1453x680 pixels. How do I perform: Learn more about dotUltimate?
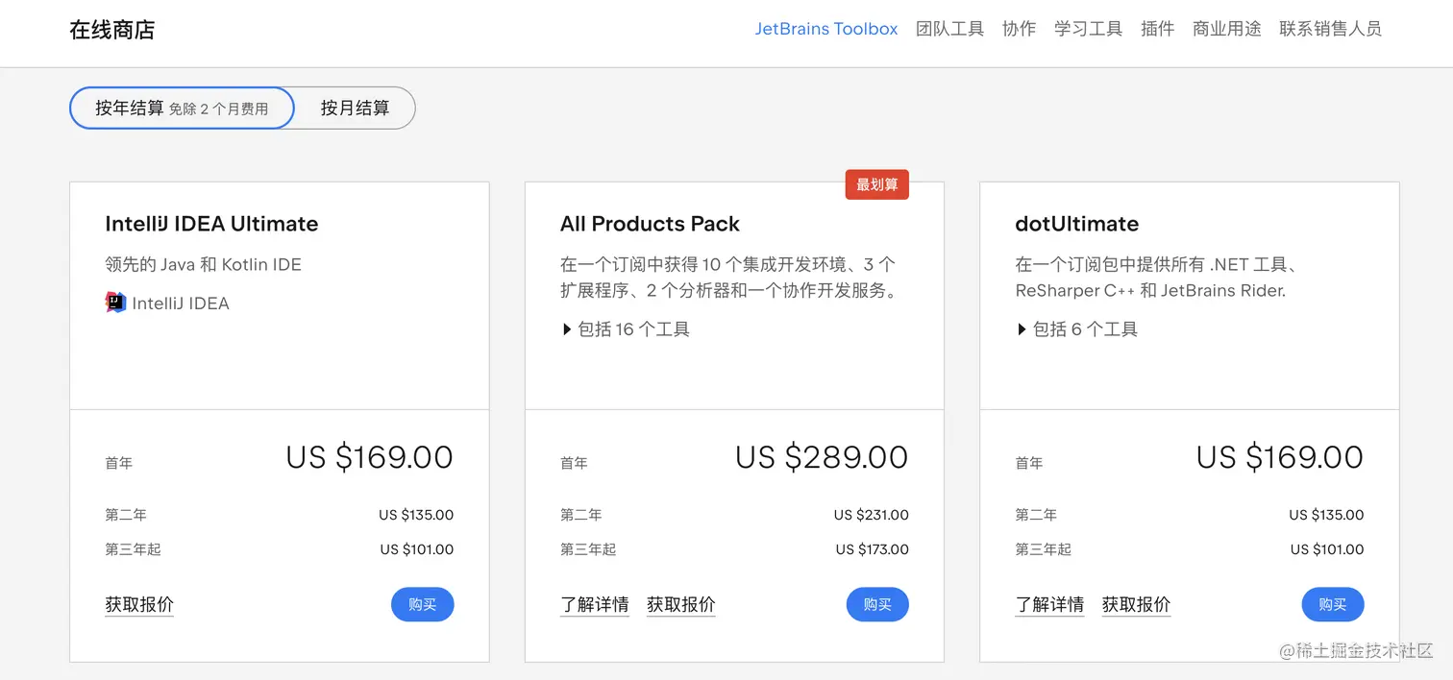[1049, 604]
